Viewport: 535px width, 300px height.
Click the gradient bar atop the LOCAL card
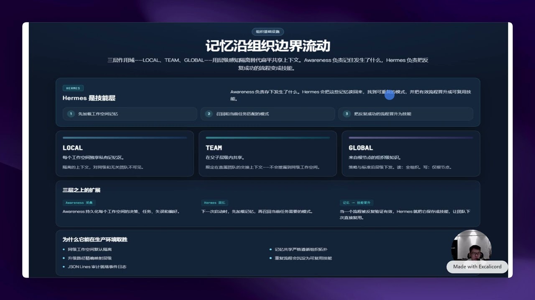click(125, 137)
